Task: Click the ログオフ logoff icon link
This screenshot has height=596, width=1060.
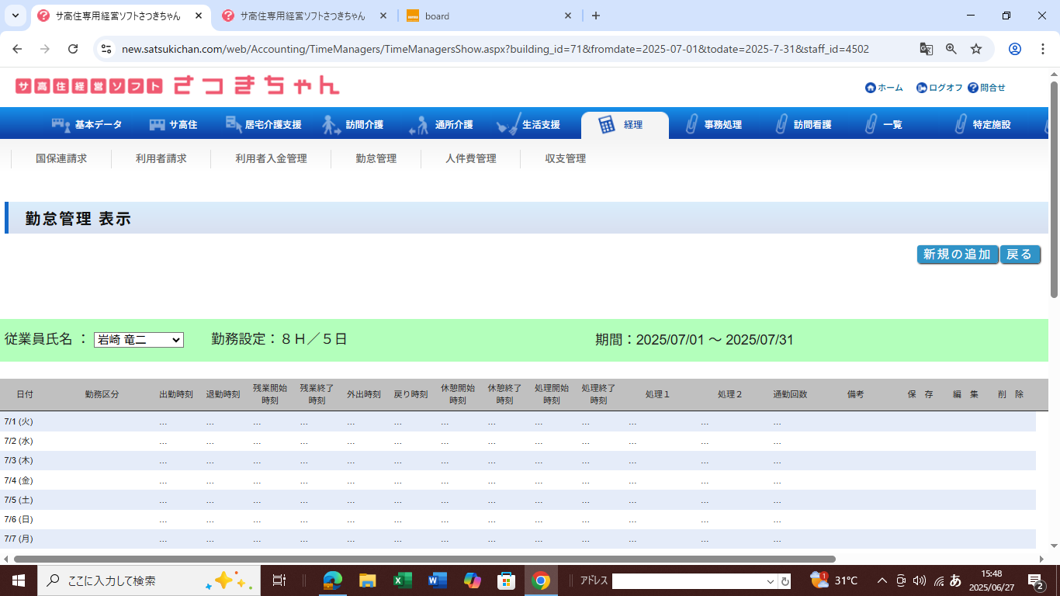Action: pyautogui.click(x=921, y=88)
